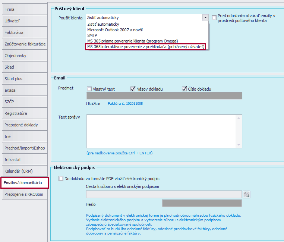Click the message box scroll up arrow
Image resolution: width=284 pixels, height=242 pixels.
(239, 118)
